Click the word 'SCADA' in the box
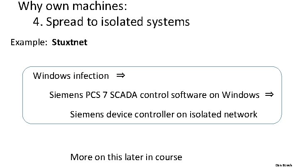 tap(124, 95)
